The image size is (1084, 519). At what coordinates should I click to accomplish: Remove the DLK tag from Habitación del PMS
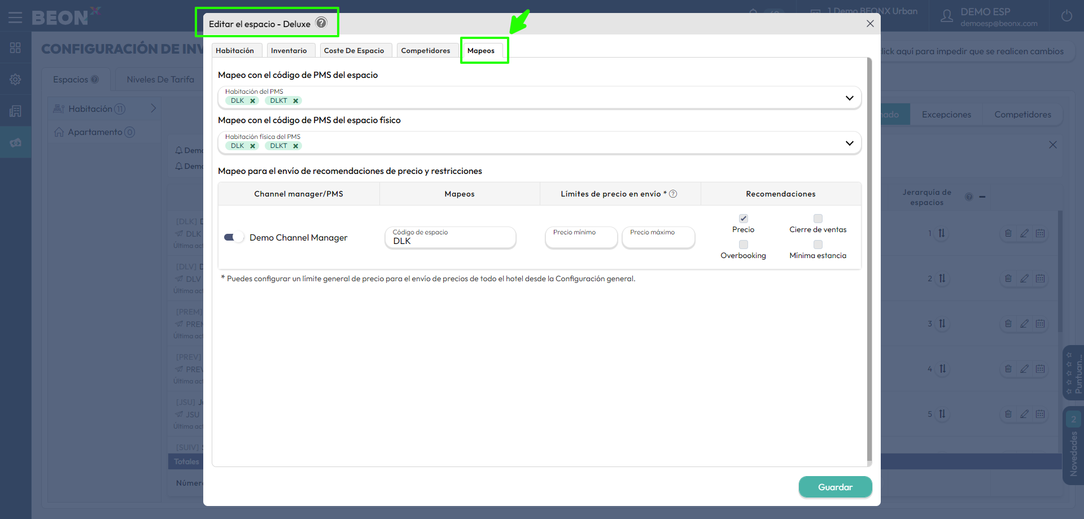pos(253,101)
